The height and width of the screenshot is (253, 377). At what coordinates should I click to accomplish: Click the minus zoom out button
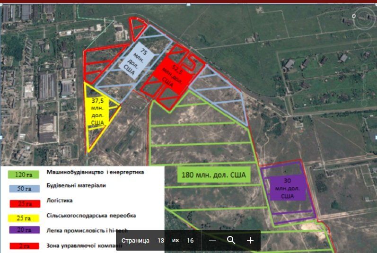212,240
